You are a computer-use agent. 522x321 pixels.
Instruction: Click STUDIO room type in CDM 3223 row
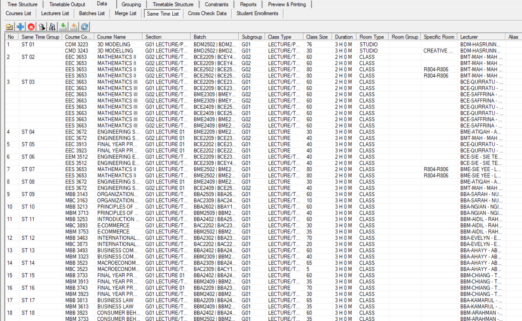coord(368,45)
